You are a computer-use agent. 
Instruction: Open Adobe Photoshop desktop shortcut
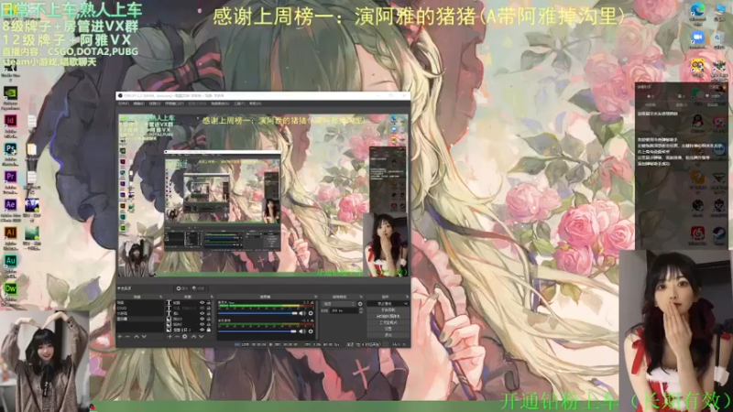tap(10, 149)
